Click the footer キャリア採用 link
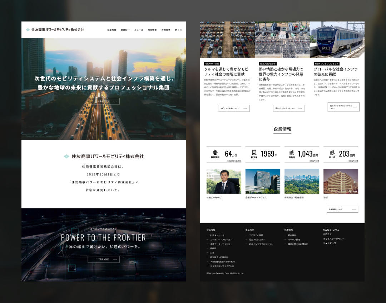This screenshot has height=303, width=386. [x=294, y=240]
